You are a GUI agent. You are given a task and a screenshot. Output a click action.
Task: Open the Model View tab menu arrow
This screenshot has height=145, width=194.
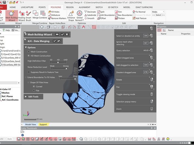click(155, 124)
